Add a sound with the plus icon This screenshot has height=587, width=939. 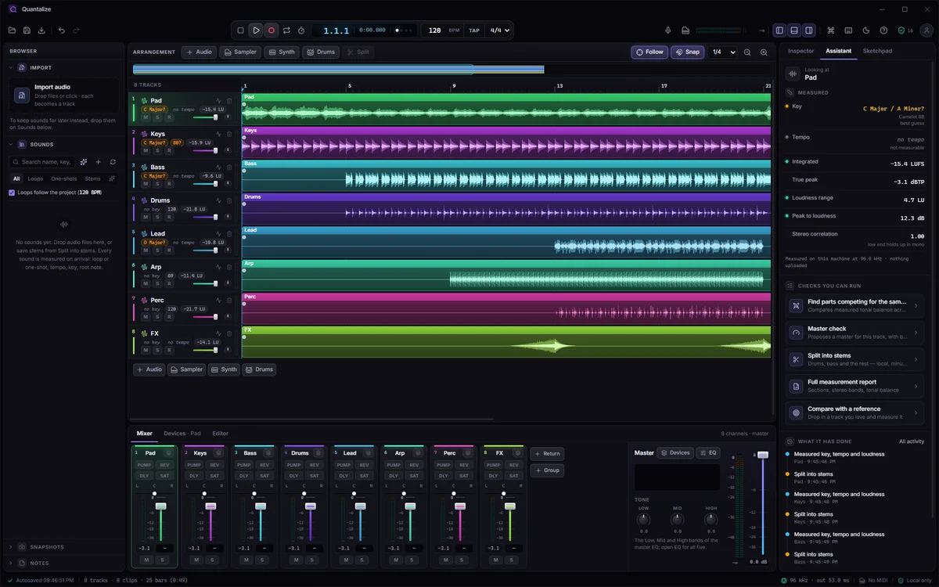pos(98,162)
